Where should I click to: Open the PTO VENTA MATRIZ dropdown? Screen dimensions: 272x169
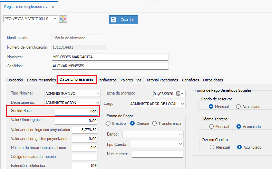[x=56, y=19]
